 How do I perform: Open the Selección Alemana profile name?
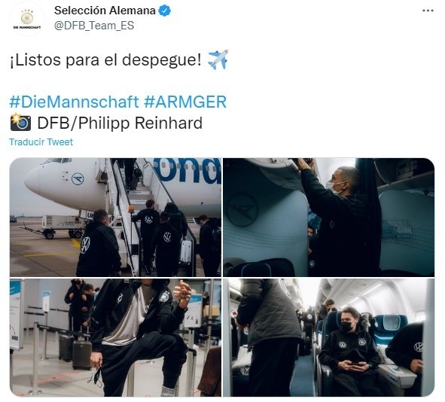pyautogui.click(x=105, y=11)
